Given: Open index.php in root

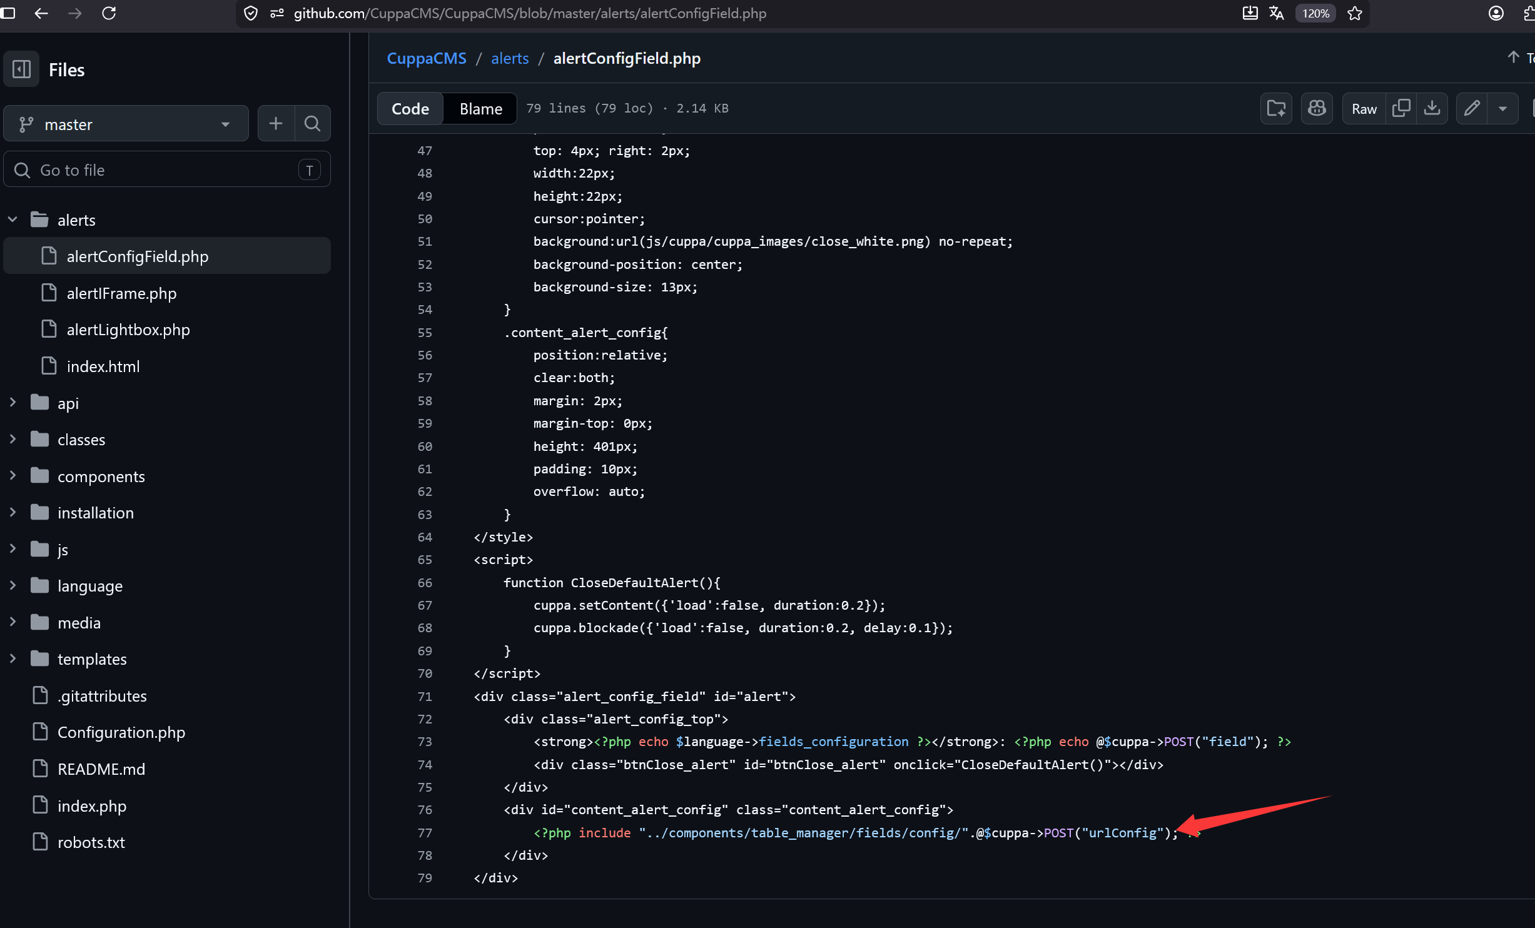Looking at the screenshot, I should [91, 805].
